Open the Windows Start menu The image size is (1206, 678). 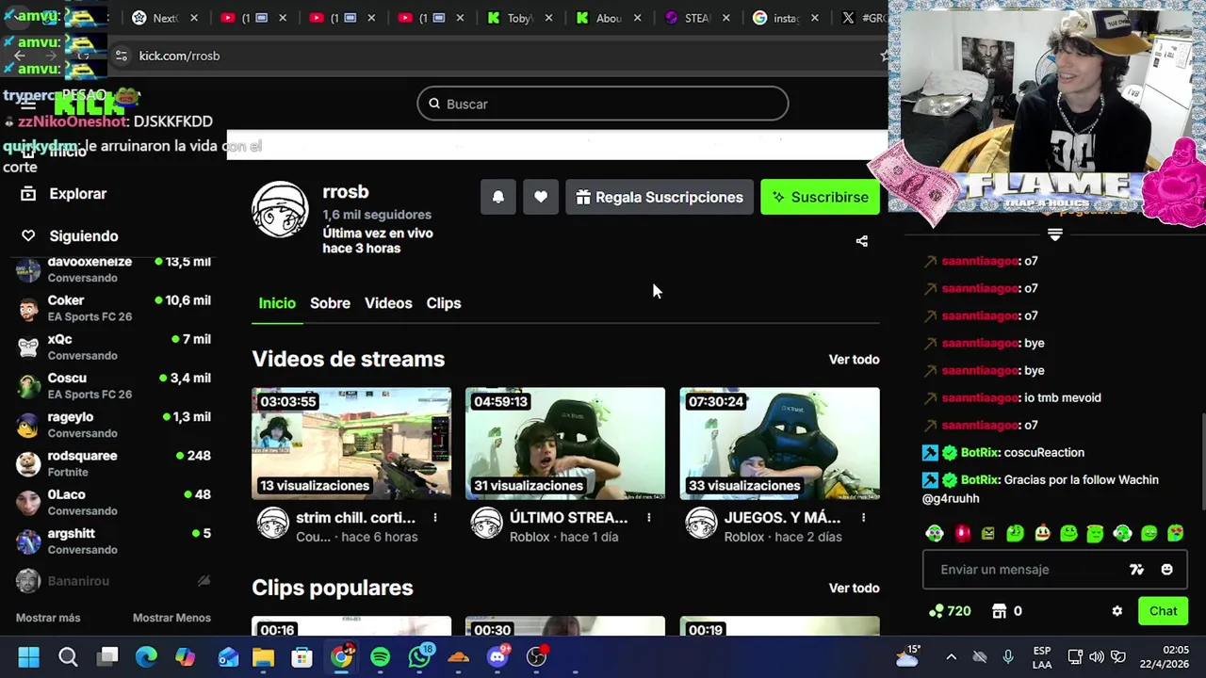[x=28, y=657]
